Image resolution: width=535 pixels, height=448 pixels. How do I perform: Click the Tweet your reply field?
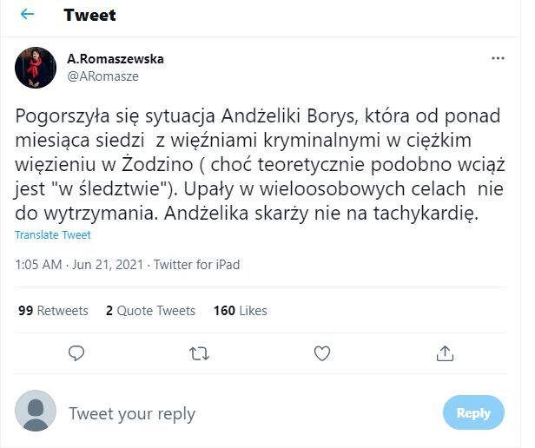243,413
